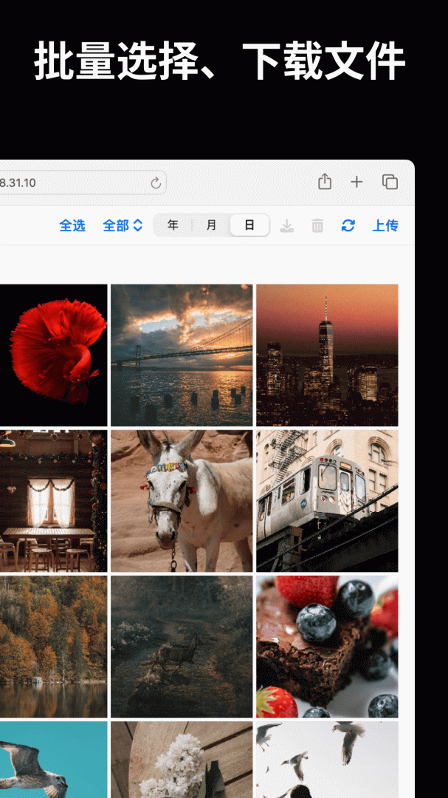Open a new tab with plus icon

(356, 182)
